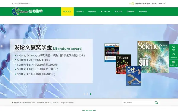This screenshot has height=111, width=178.
Task: Click the nature medicine journal cover
Action: (x=123, y=64)
